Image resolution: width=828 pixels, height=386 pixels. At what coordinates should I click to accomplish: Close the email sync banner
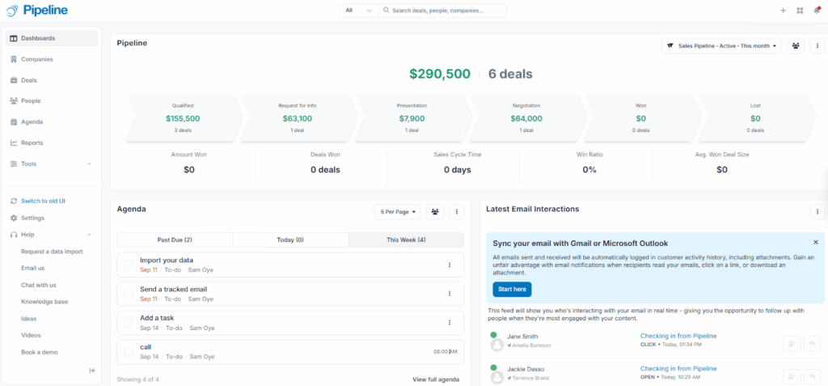click(x=815, y=242)
